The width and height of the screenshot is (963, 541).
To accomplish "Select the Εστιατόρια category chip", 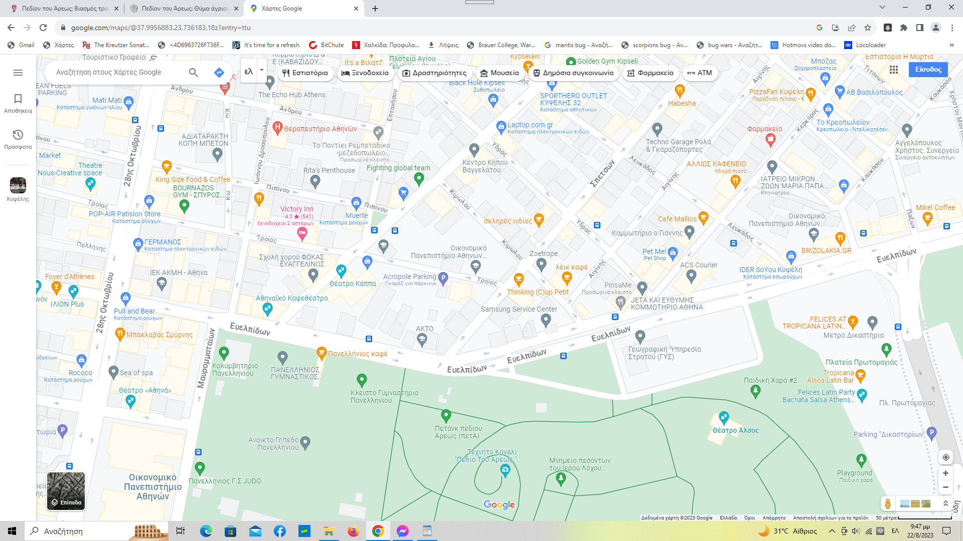I will pyautogui.click(x=305, y=73).
